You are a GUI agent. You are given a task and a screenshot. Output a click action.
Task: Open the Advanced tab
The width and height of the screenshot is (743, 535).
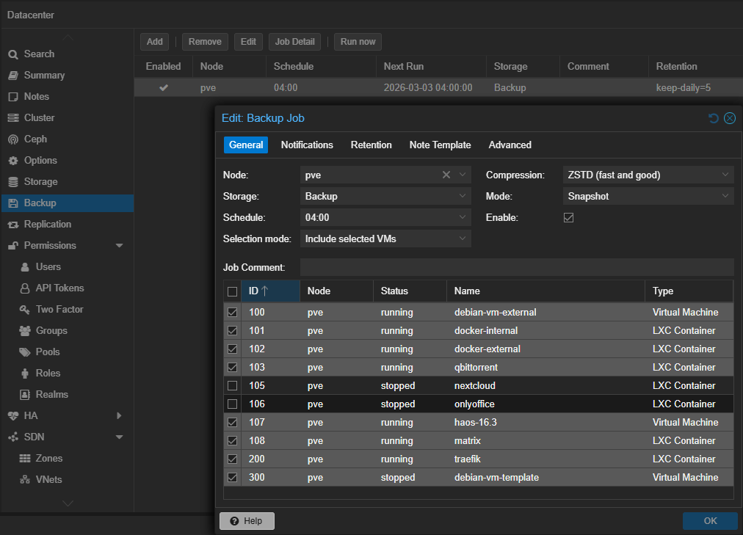[x=510, y=145]
